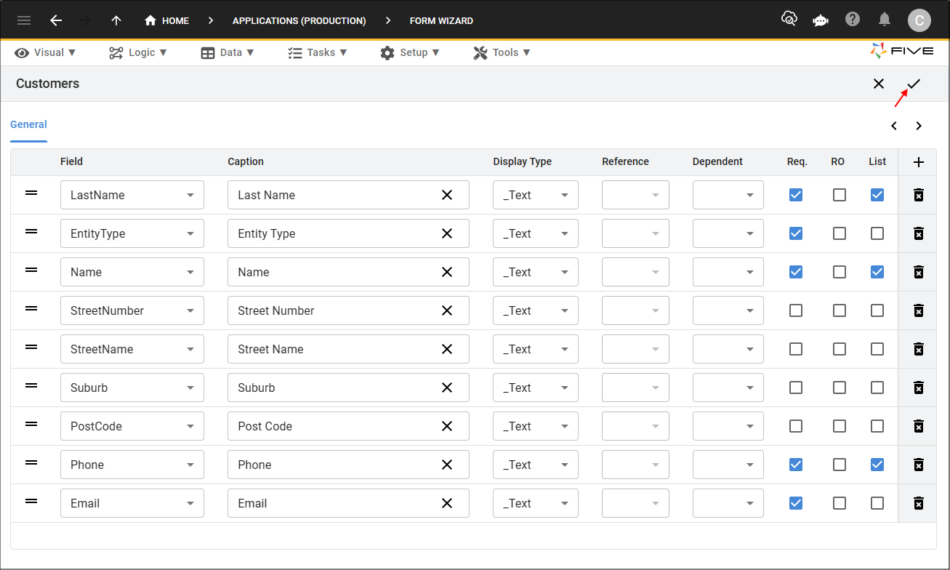Edit the Suburb caption field
The image size is (950, 570).
click(x=348, y=388)
